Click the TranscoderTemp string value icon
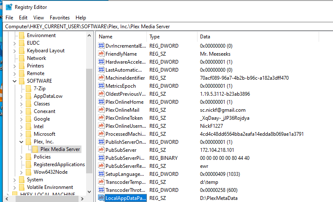 [x=101, y=182]
